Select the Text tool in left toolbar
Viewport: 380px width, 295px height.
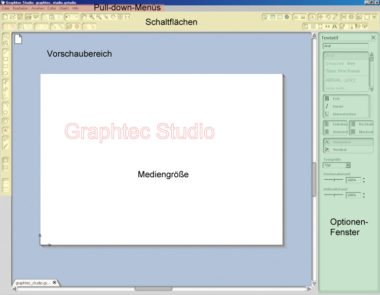[5, 130]
